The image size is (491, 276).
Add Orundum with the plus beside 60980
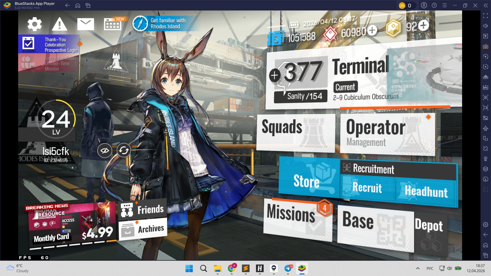pyautogui.click(x=372, y=30)
